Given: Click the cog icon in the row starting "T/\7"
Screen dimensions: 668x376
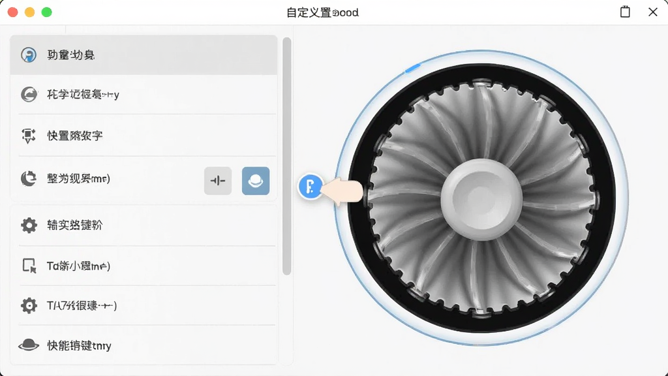Looking at the screenshot, I should tap(29, 305).
